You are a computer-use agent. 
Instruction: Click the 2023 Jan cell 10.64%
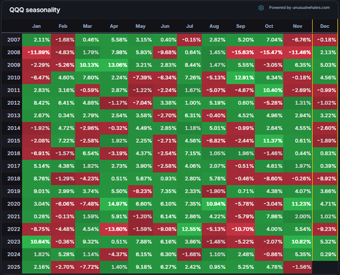(x=37, y=242)
